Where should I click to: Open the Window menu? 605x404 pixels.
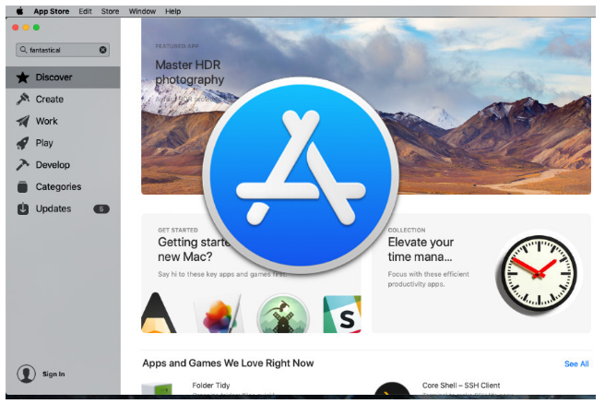[x=142, y=11]
